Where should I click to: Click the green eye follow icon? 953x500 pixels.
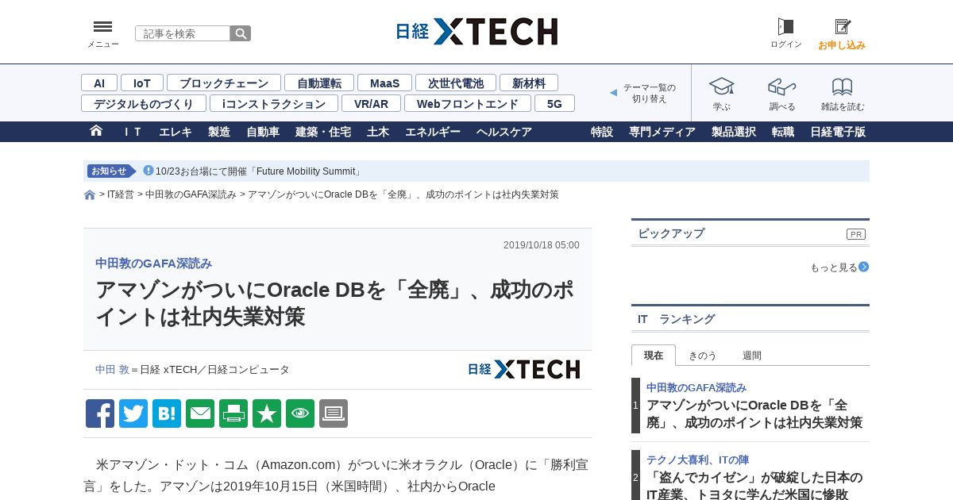[300, 413]
